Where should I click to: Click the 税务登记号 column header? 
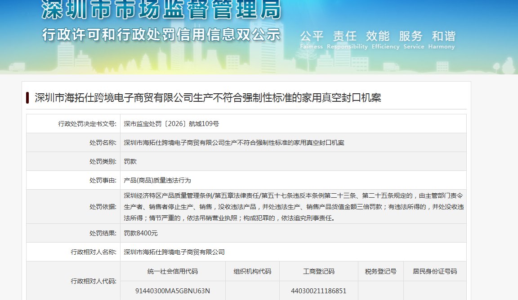coord(380,271)
